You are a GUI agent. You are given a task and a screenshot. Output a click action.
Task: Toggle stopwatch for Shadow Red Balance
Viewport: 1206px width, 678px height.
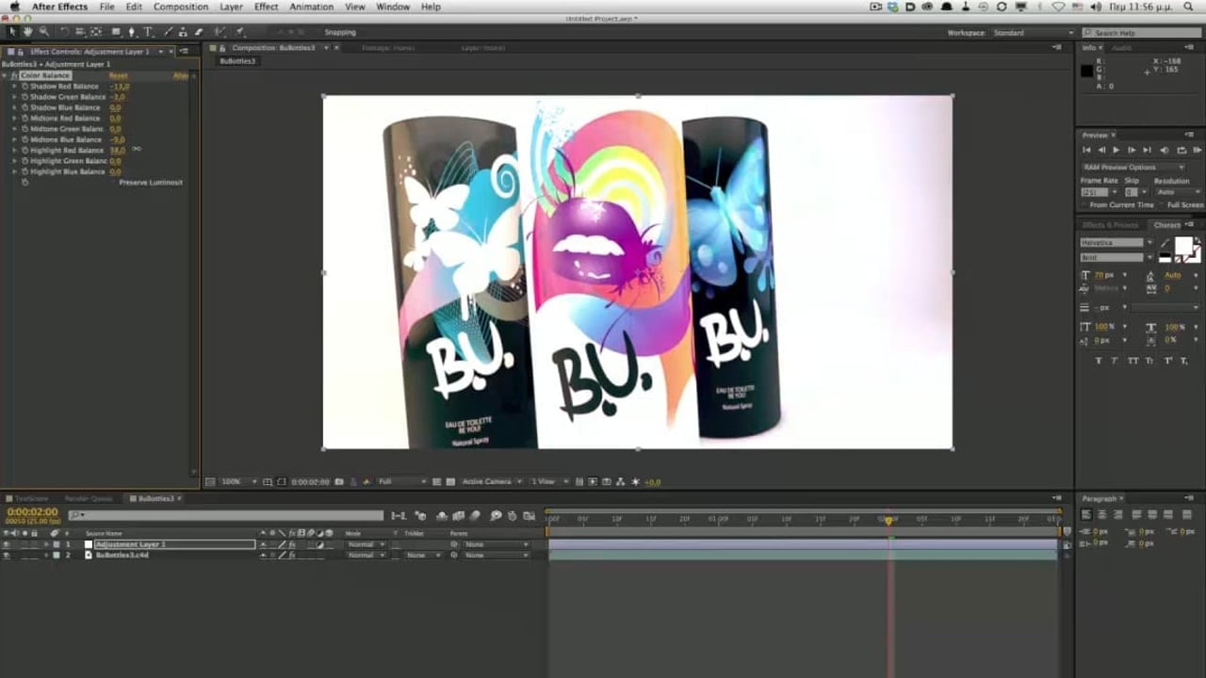pyautogui.click(x=24, y=87)
